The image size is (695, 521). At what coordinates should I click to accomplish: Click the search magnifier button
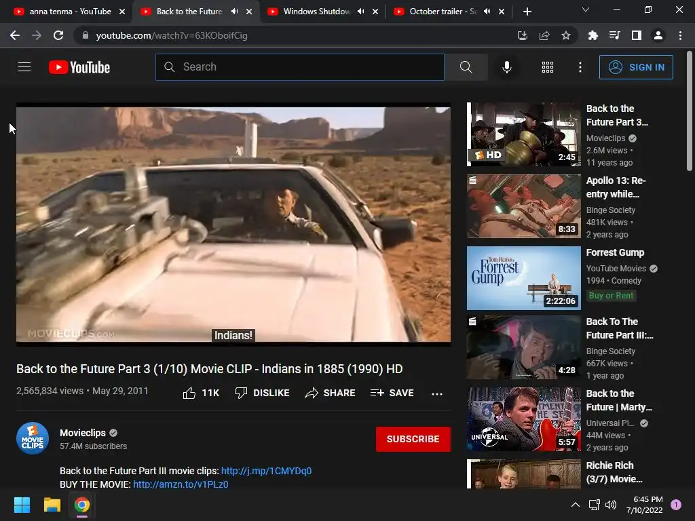click(466, 67)
